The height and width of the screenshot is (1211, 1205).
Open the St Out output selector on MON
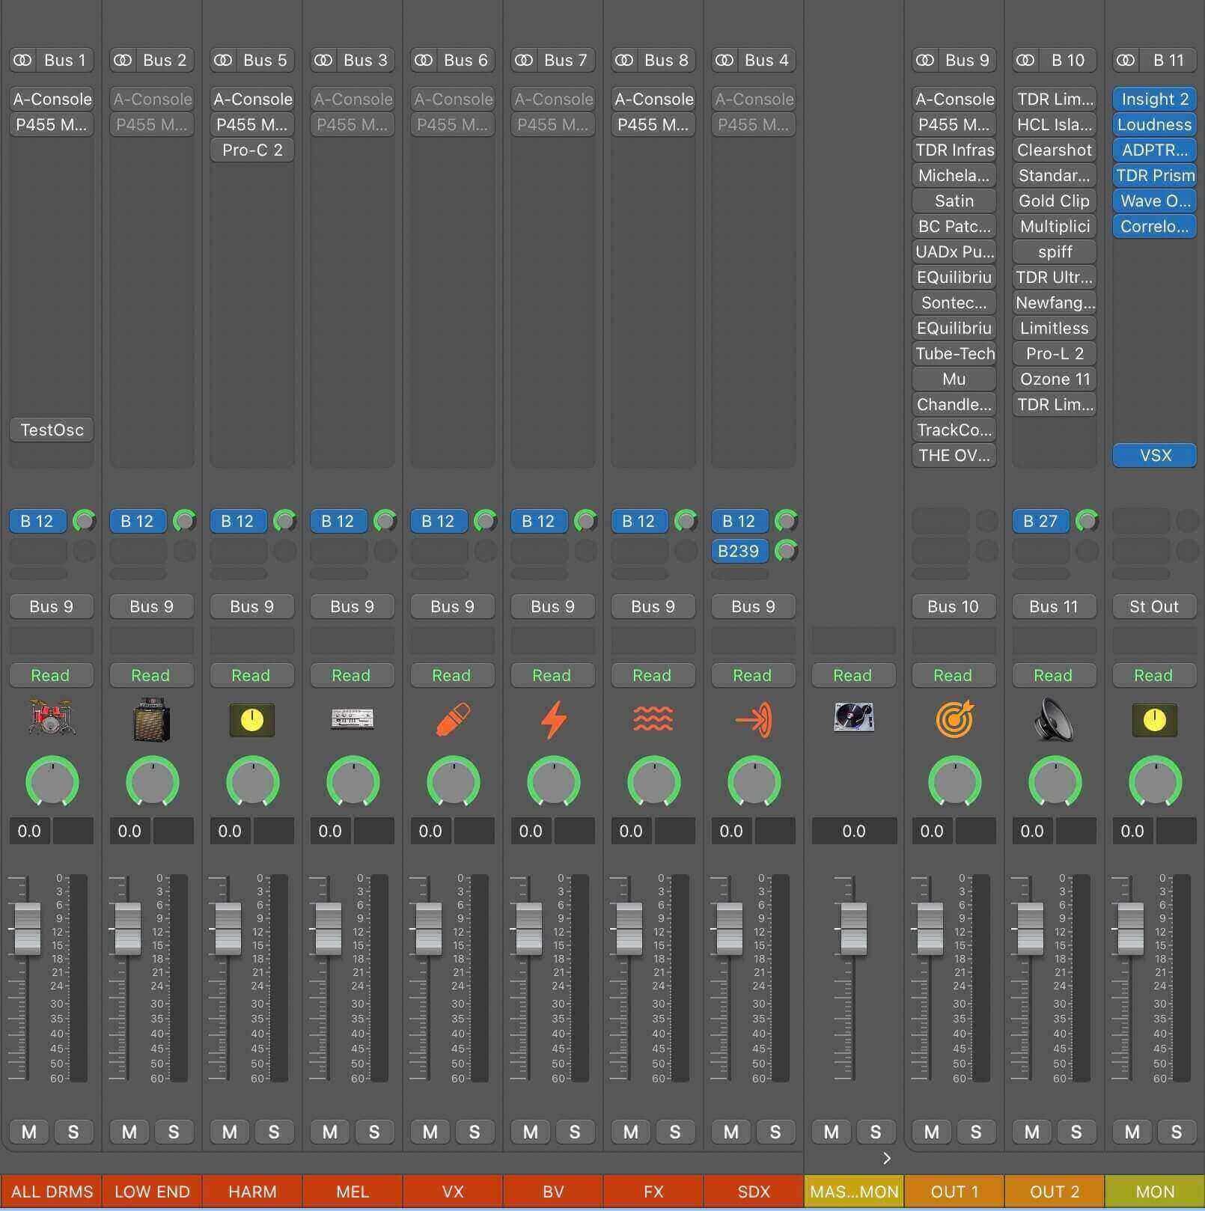tap(1154, 606)
